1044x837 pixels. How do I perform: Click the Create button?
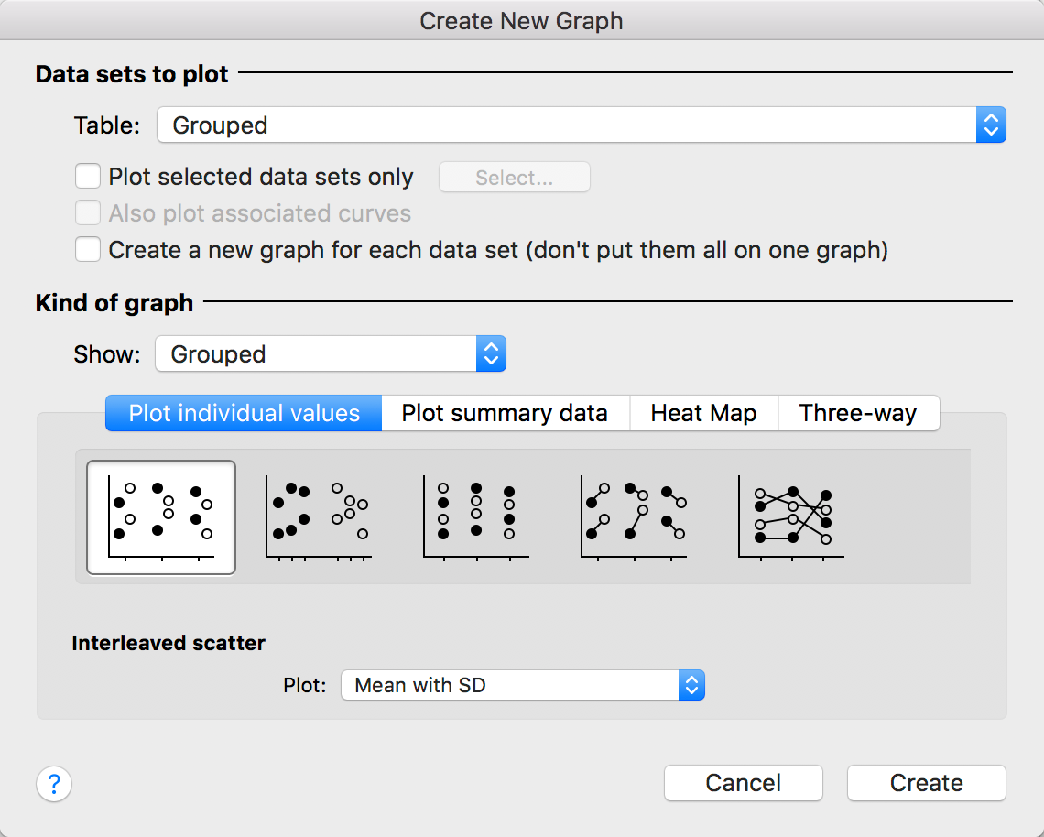pos(926,783)
